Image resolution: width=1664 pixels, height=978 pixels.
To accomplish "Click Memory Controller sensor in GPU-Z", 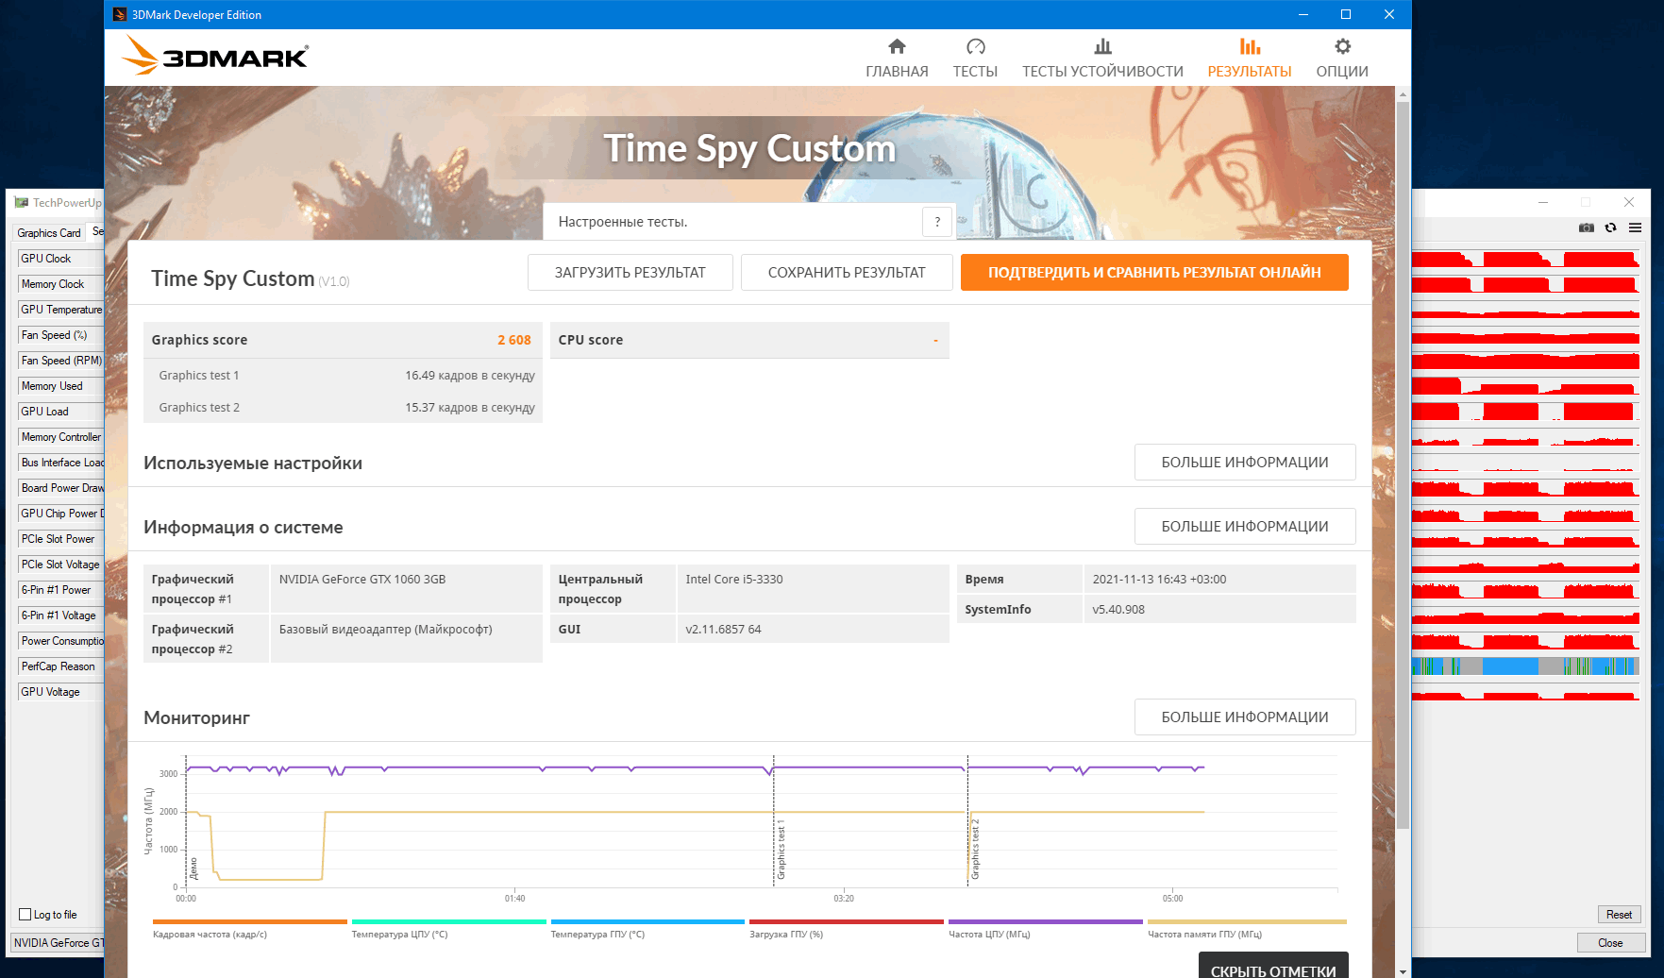I will 60,436.
